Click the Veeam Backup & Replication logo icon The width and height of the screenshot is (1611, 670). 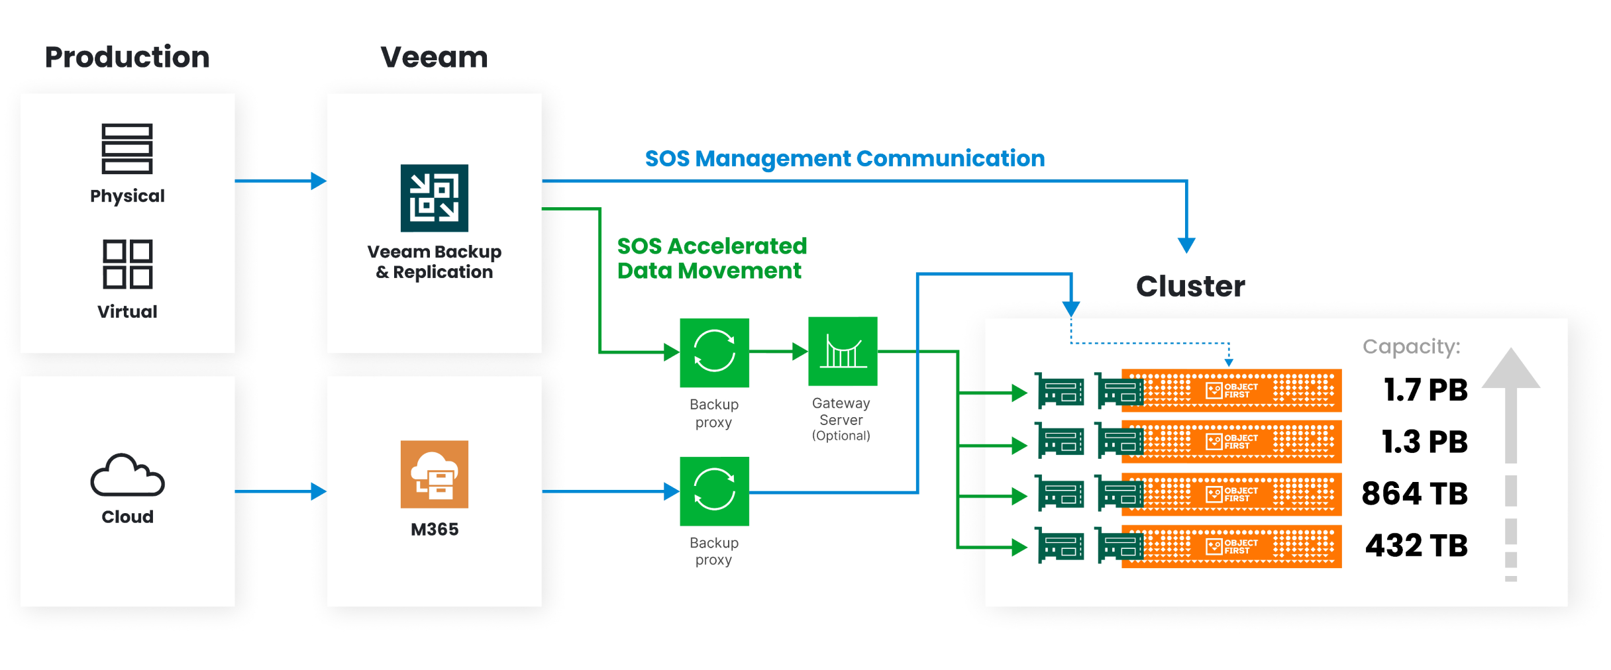[x=435, y=198]
